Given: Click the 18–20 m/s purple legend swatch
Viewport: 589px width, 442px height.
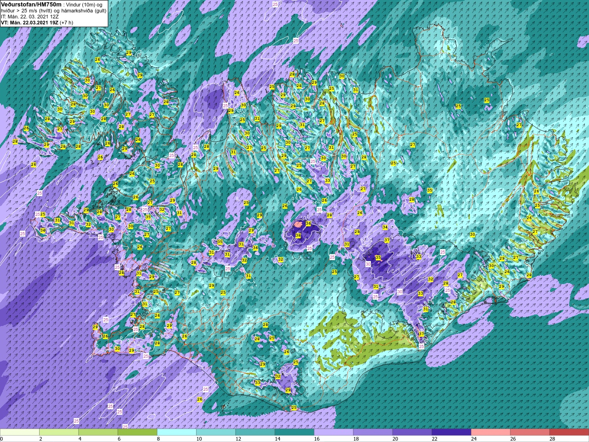Looking at the screenshot, I should coord(373,432).
